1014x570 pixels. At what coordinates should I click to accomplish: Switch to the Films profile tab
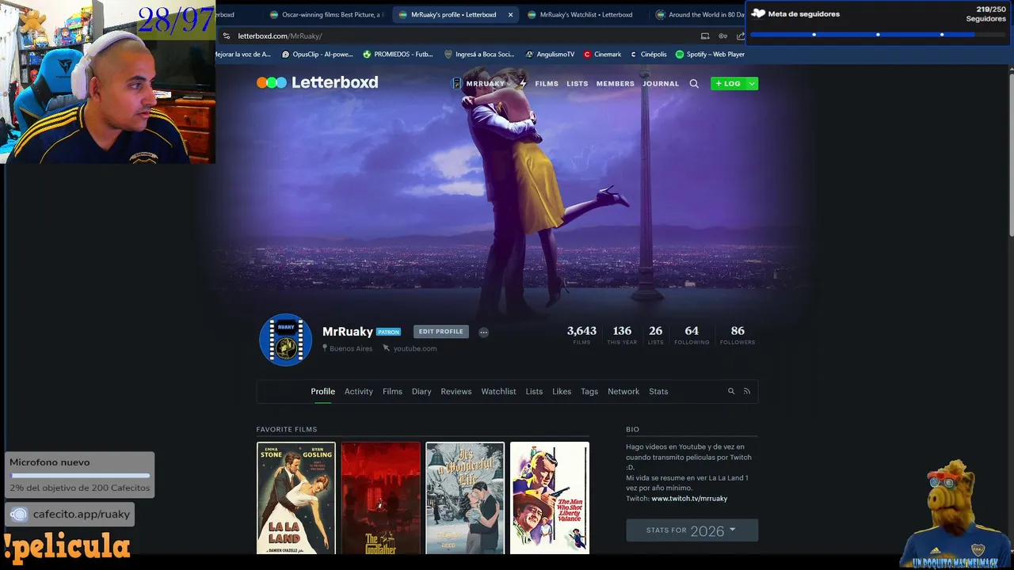[392, 391]
